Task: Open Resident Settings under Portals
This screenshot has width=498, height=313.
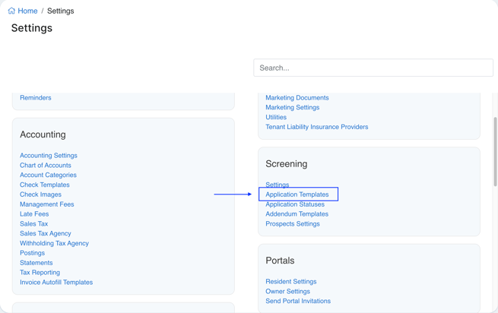Action: (x=290, y=282)
